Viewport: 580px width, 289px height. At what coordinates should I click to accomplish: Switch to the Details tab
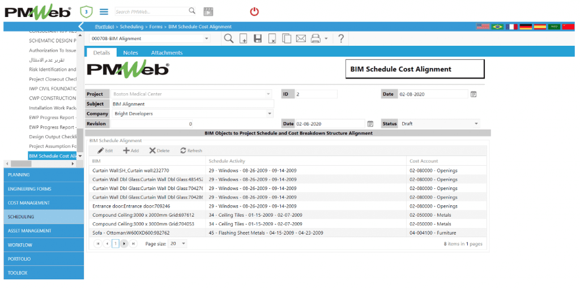click(x=101, y=53)
